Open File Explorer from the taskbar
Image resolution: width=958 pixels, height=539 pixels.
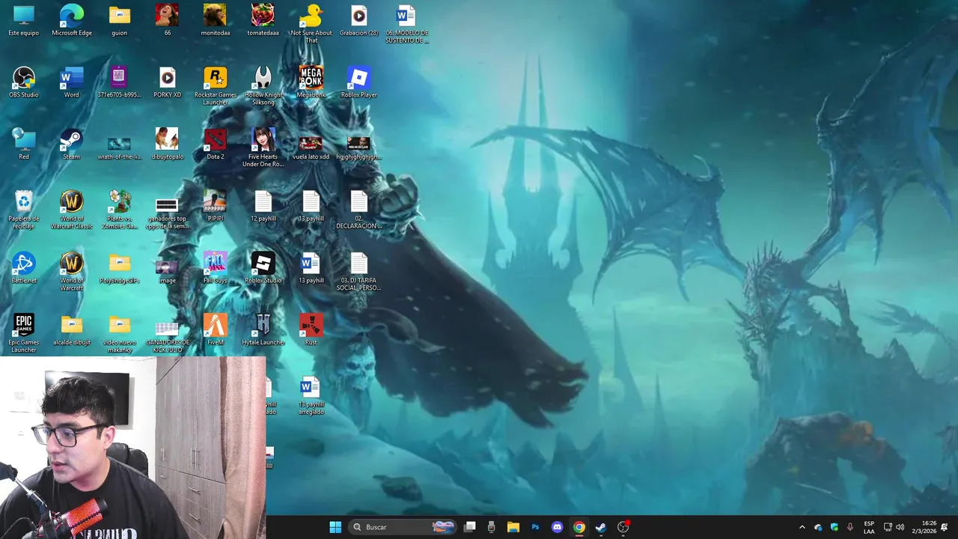(513, 527)
